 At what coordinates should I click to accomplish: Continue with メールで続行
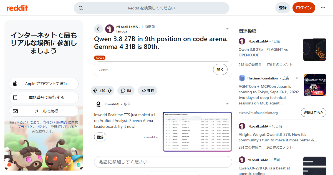point(44,111)
